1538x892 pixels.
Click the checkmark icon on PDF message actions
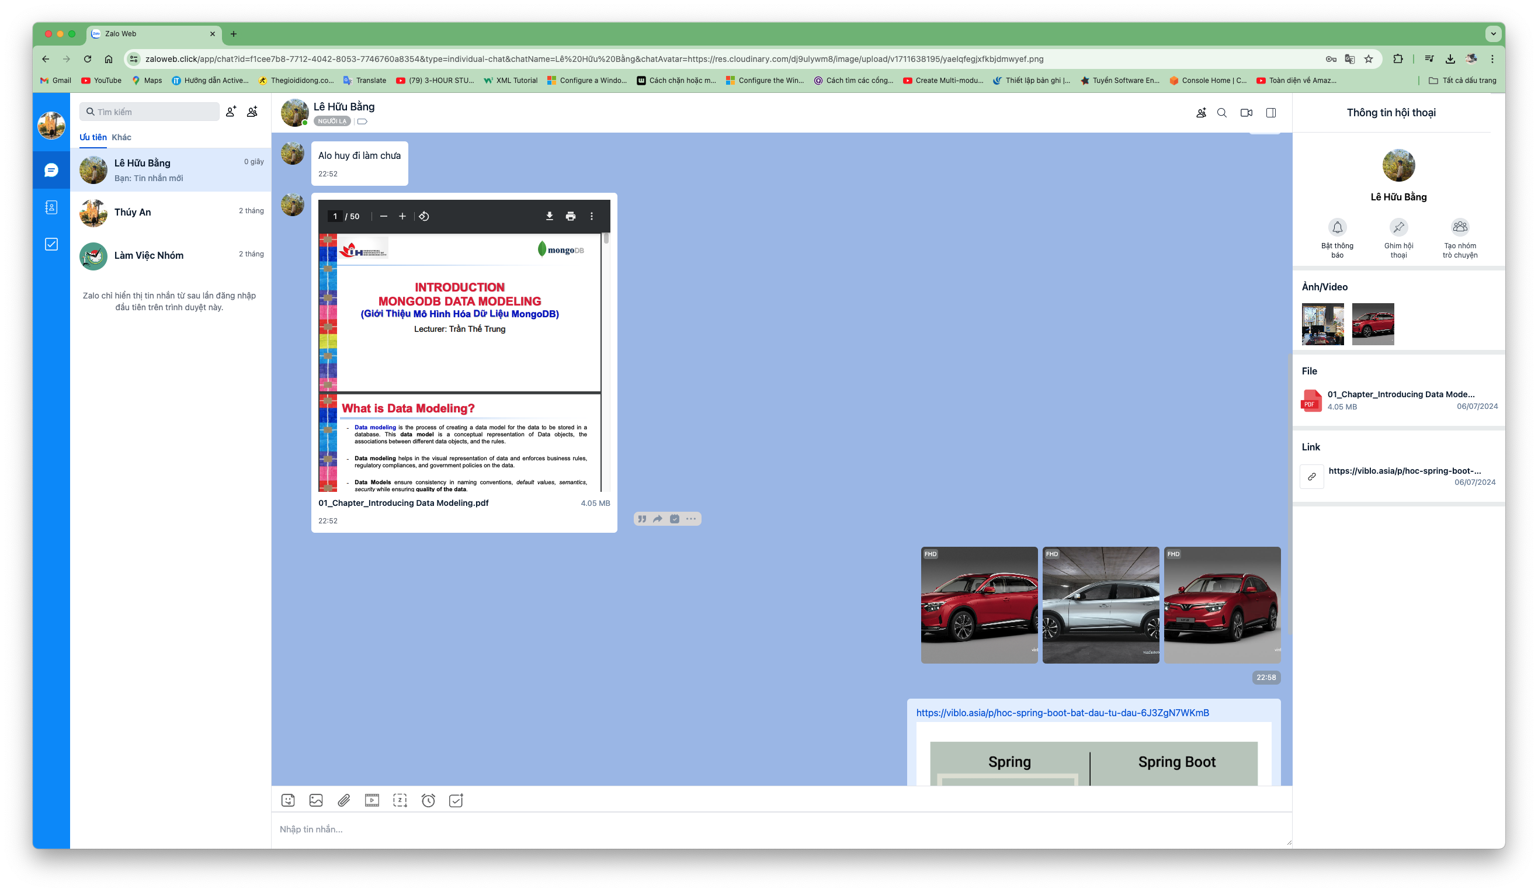[x=675, y=519]
